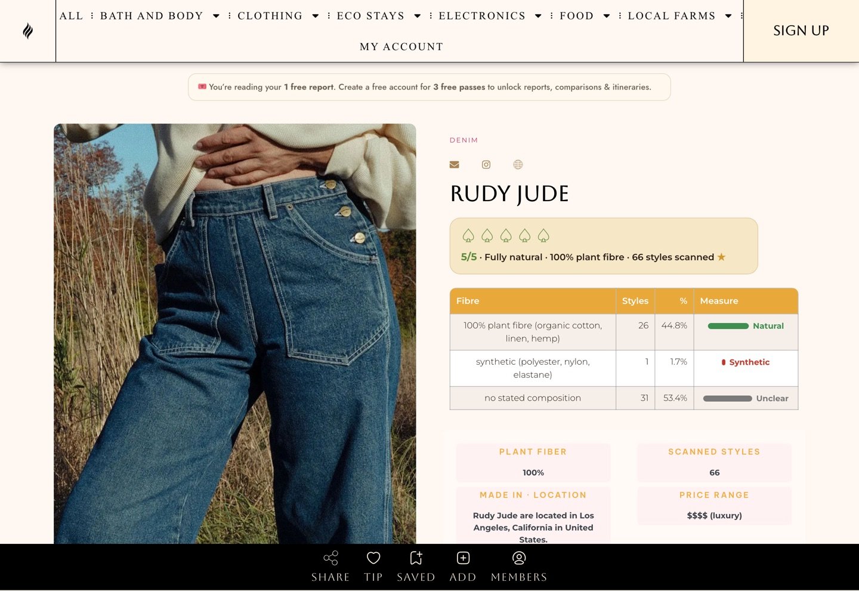The image size is (859, 591).
Task: Click the Share icon in bottom bar
Action: click(330, 558)
